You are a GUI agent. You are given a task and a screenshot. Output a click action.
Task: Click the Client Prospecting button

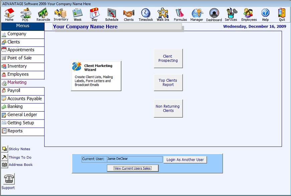168,58
